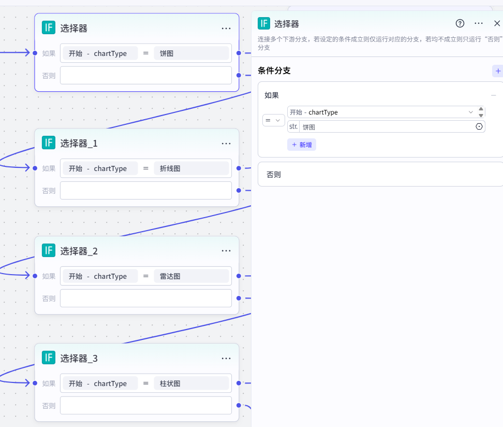This screenshot has width=503, height=427.
Task: Remove the 如果 branch with minus icon
Action: [x=493, y=95]
